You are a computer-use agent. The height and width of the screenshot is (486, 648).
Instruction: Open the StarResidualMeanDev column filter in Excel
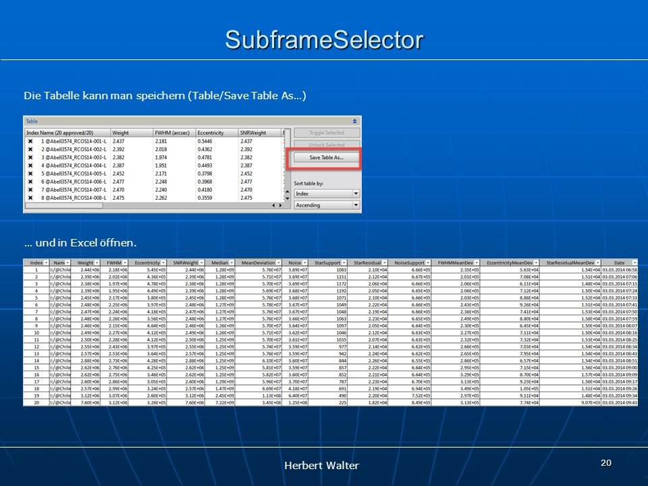(597, 263)
